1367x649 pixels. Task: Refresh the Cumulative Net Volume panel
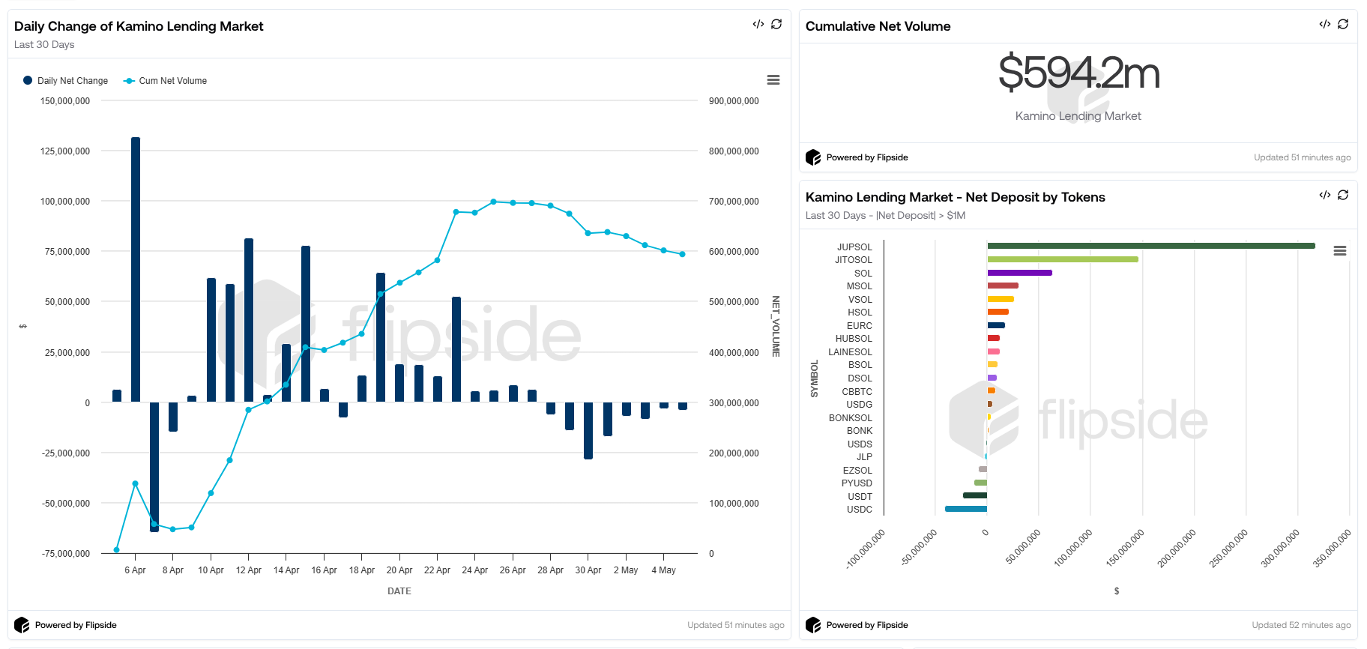click(x=1343, y=25)
